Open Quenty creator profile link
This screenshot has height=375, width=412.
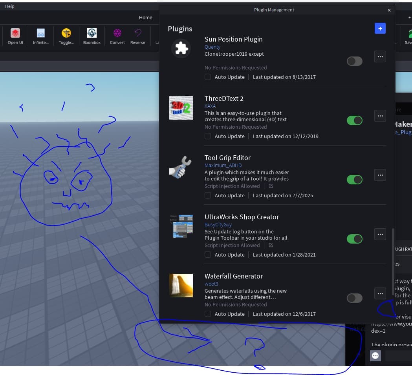[212, 47]
